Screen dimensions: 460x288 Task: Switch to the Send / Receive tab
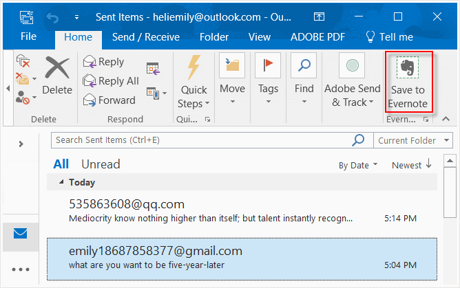click(145, 37)
